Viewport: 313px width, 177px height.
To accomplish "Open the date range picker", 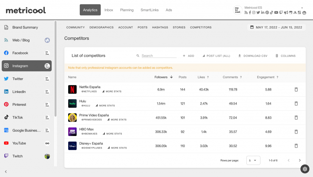I will (x=276, y=27).
